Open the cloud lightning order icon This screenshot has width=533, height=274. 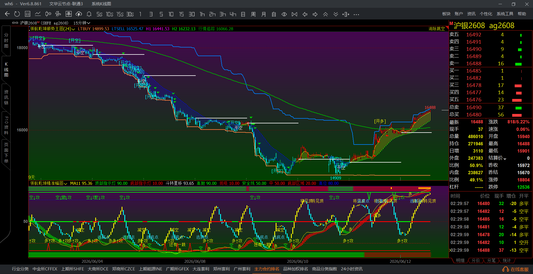[x=79, y=14]
